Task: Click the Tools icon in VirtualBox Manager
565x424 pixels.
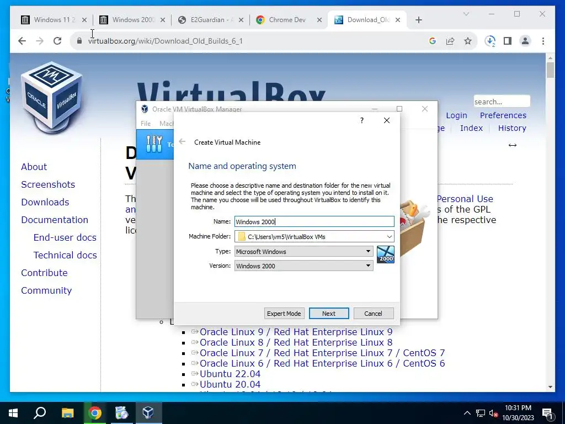Action: coord(154,144)
